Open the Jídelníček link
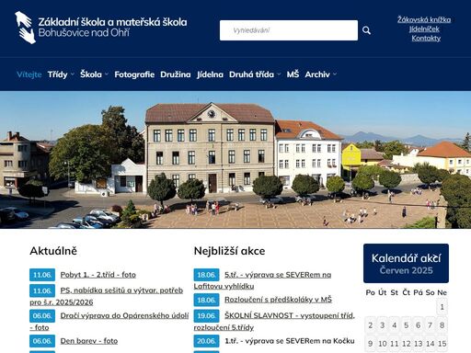This screenshot has height=353, width=471. pos(424,29)
